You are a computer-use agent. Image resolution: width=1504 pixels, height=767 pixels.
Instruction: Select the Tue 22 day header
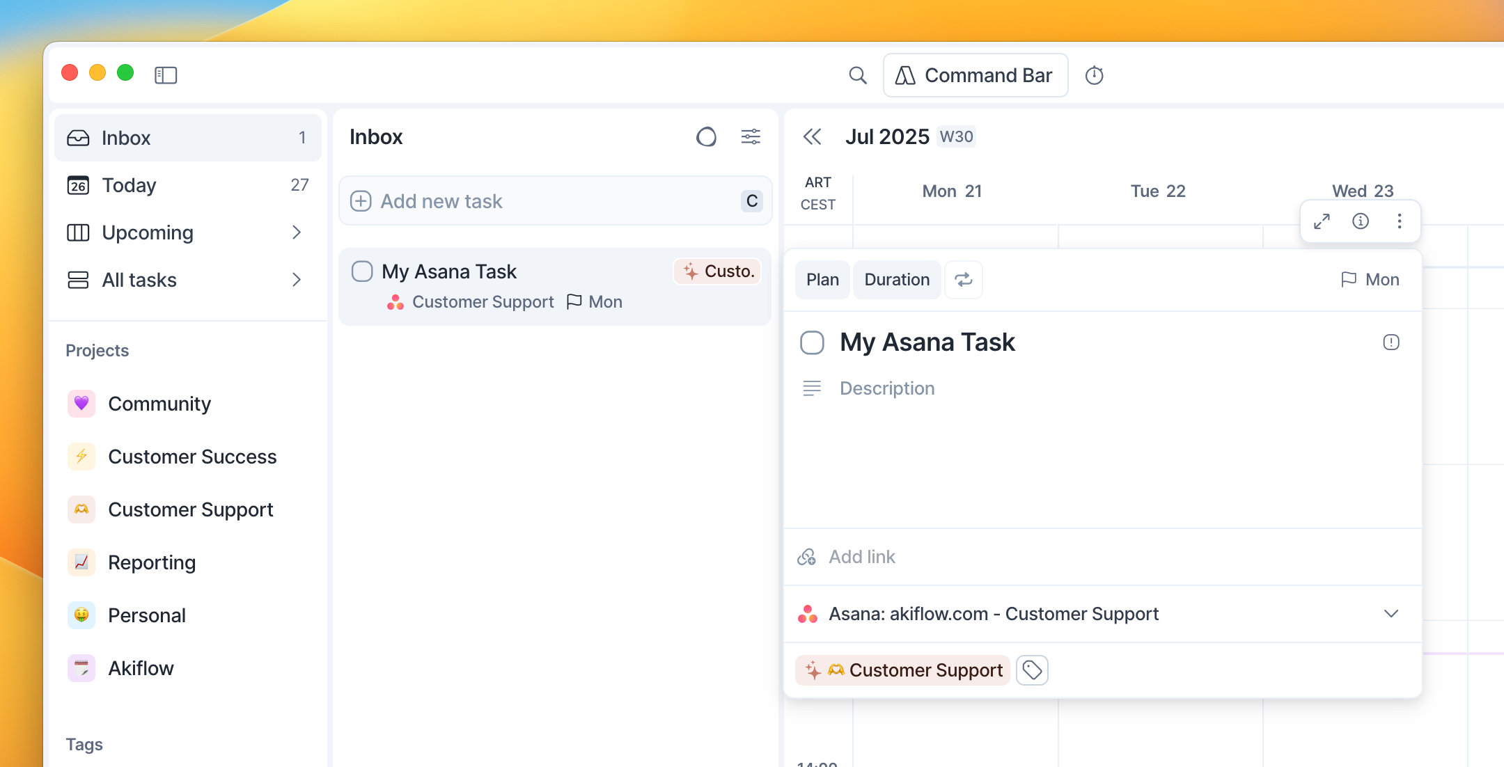(1158, 191)
